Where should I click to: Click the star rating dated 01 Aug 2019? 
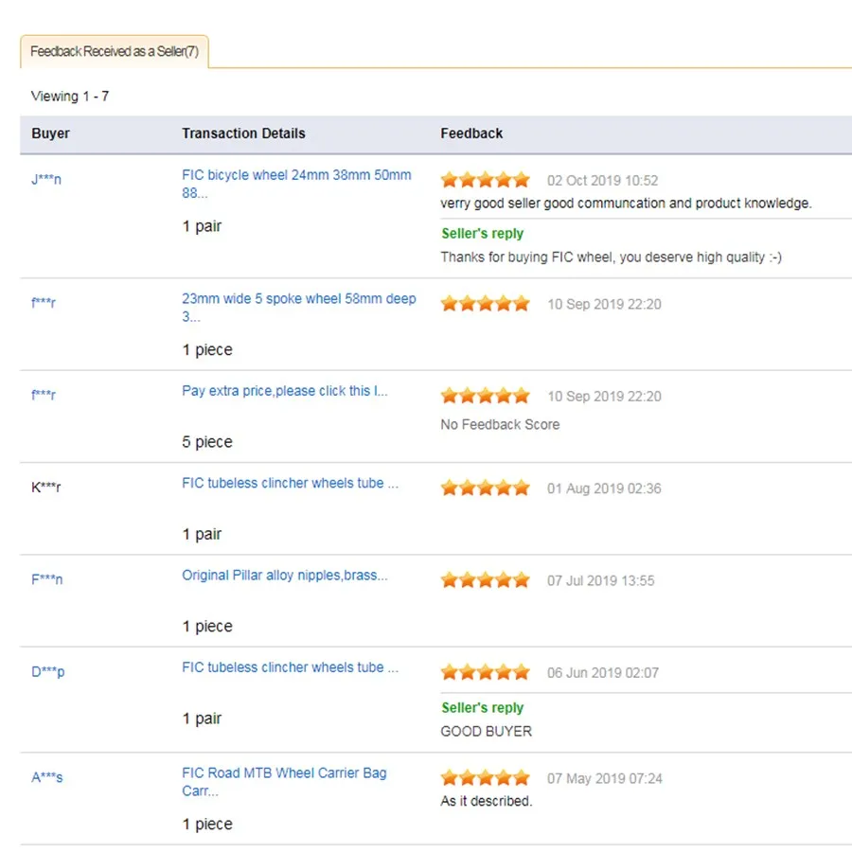[x=486, y=488]
